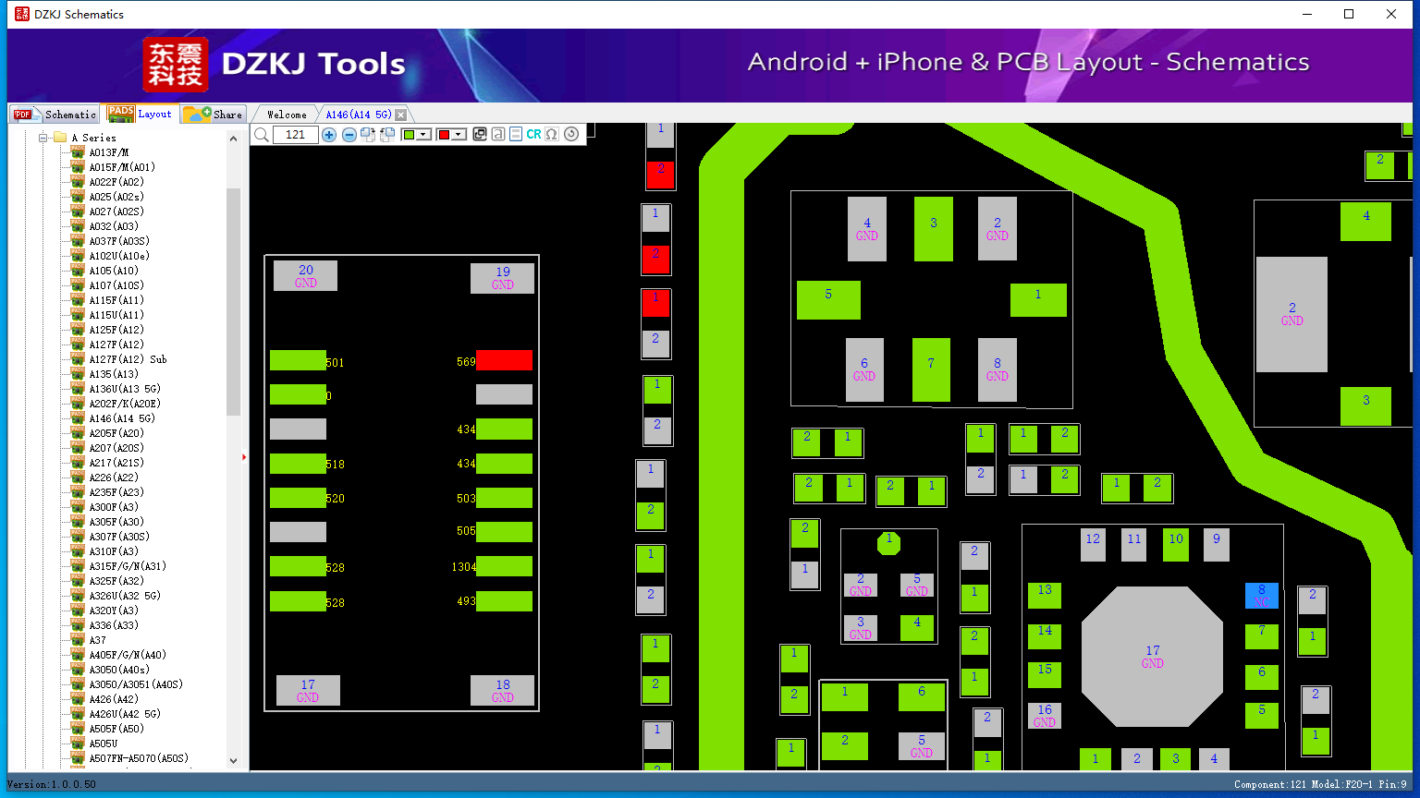Screen dimensions: 1420x798
Task: Open the red color dropdown arrow
Action: point(459,135)
